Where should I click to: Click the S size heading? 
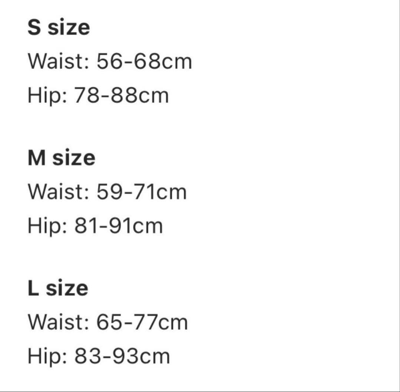coord(59,28)
